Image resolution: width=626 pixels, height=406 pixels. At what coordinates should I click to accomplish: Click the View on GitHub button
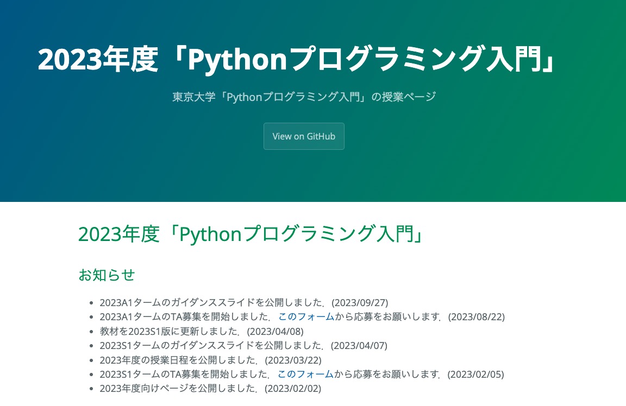(304, 136)
